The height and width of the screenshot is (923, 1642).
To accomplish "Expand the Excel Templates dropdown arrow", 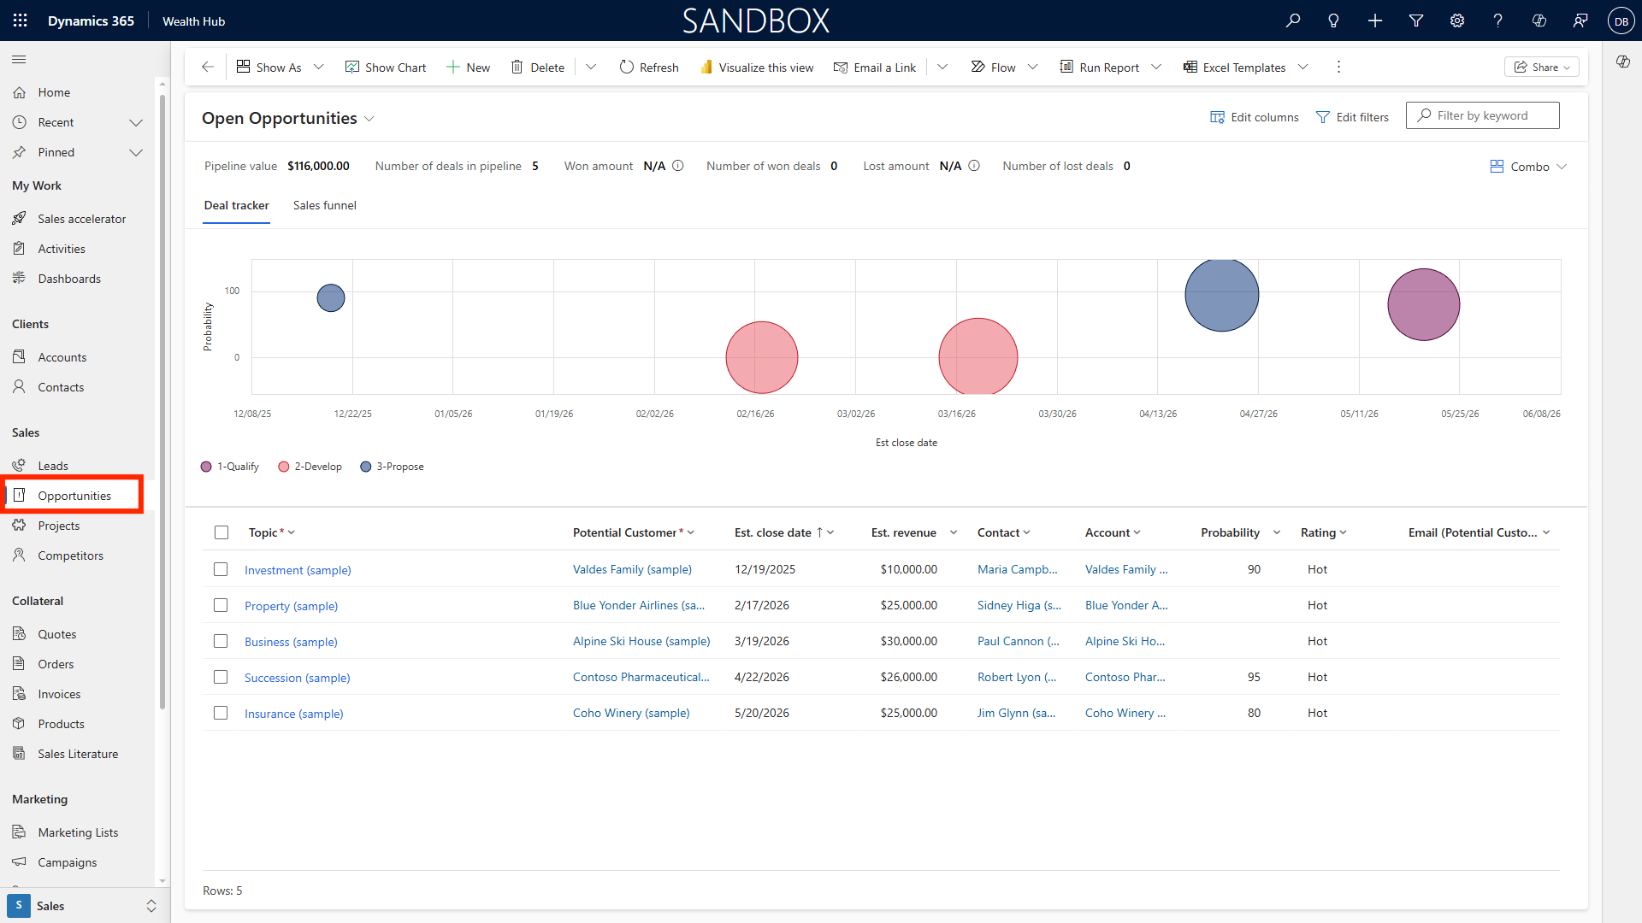I will [1302, 68].
